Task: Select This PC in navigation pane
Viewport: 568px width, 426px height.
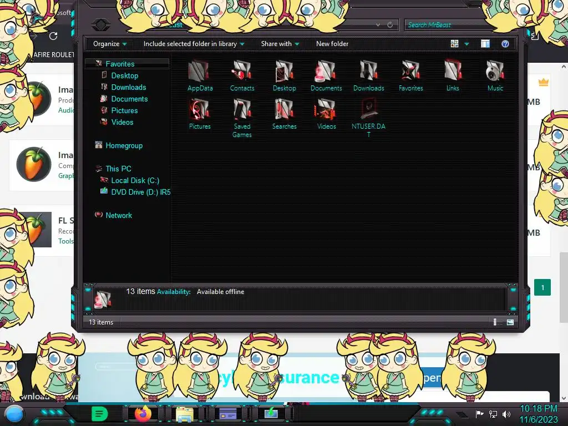Action: coord(118,169)
